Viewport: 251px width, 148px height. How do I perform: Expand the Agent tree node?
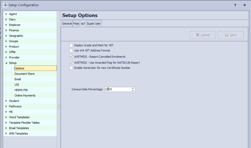tap(6, 14)
